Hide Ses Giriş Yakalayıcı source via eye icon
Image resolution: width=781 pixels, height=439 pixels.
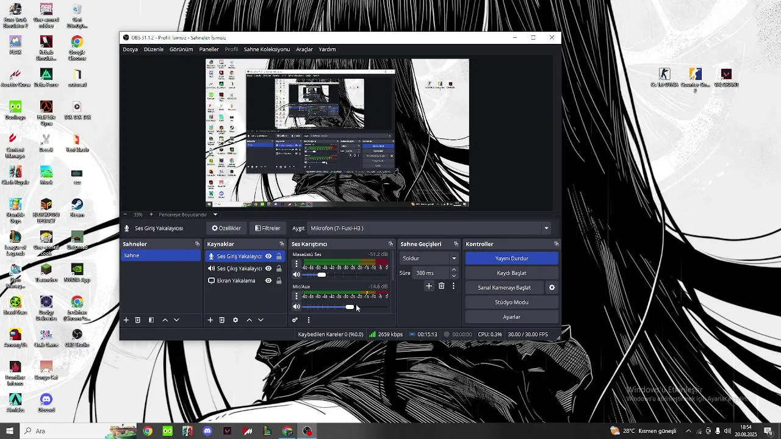[268, 257]
